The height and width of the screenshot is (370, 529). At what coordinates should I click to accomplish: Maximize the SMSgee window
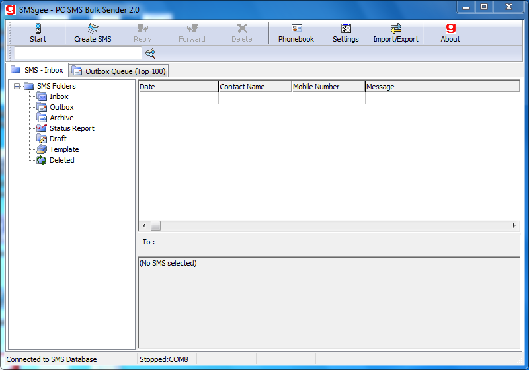point(484,7)
